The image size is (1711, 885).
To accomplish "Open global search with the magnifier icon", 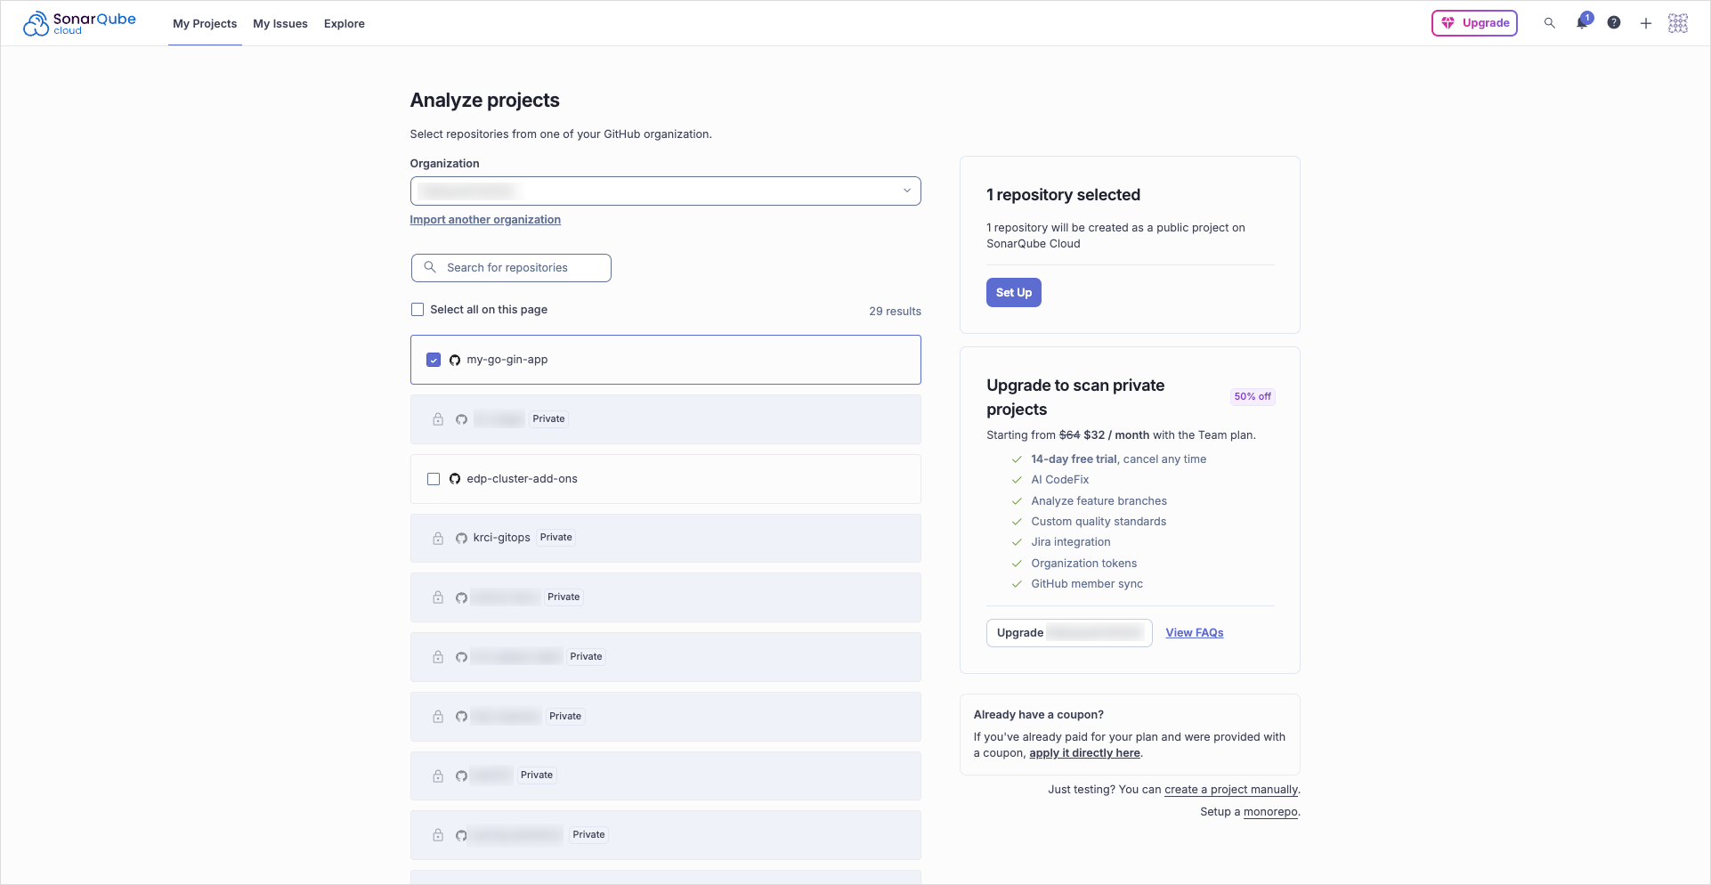I will pyautogui.click(x=1550, y=23).
